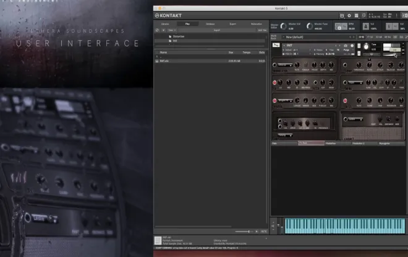Toggle the EQ effect red power button
This screenshot has height=257, width=408.
point(274,83)
